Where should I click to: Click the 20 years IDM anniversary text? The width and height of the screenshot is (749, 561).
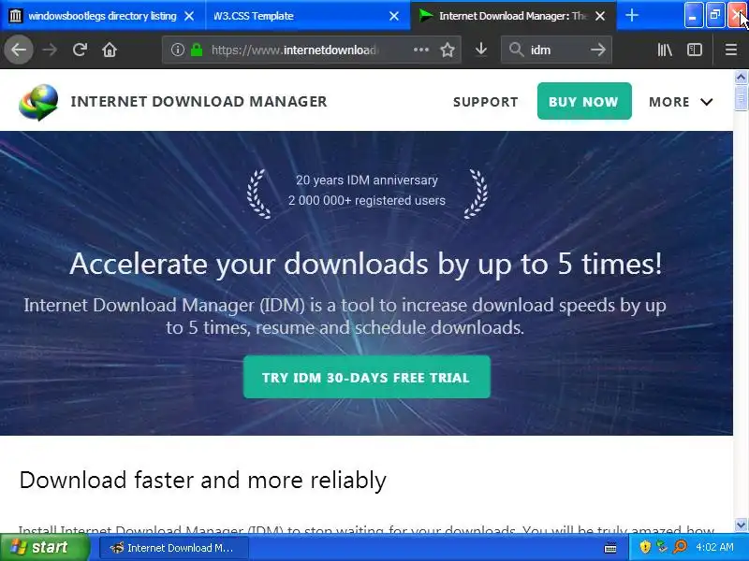[366, 180]
